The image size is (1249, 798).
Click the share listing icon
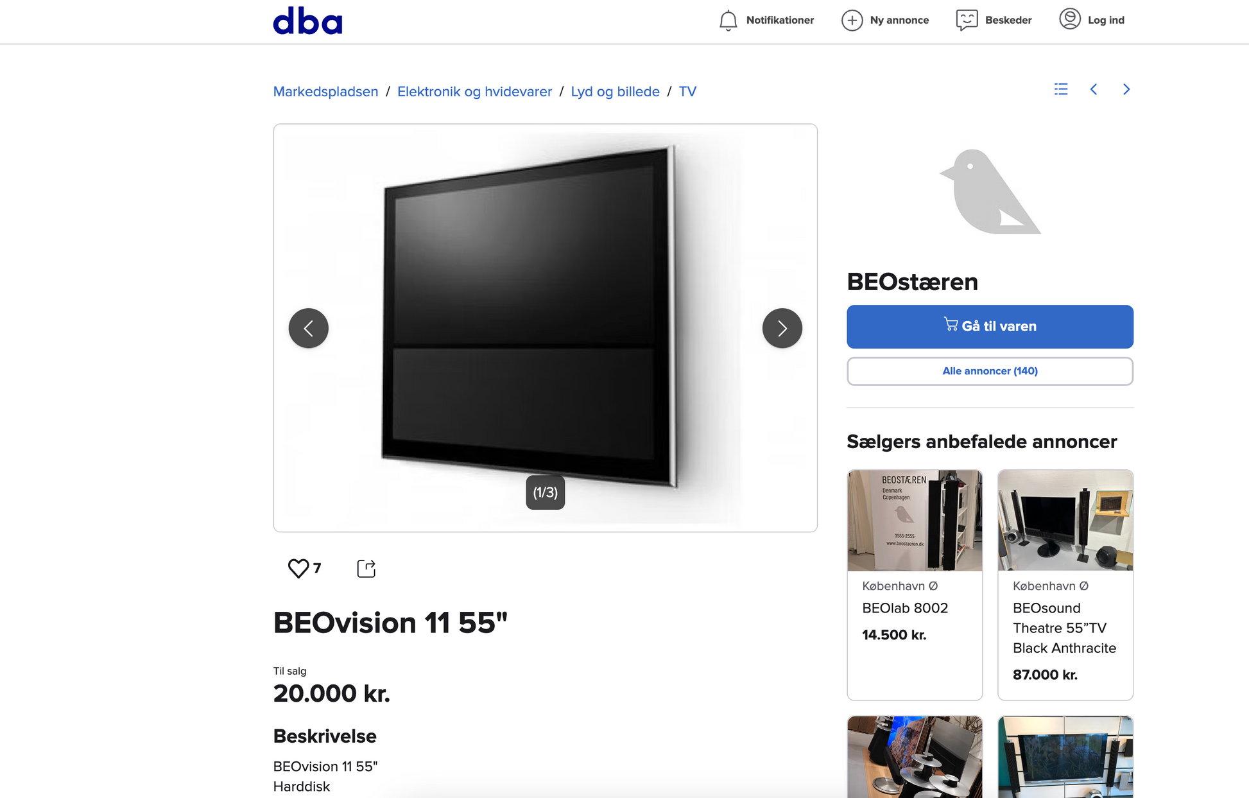(366, 568)
